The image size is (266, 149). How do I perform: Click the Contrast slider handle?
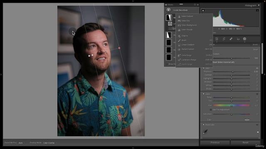pos(232,75)
